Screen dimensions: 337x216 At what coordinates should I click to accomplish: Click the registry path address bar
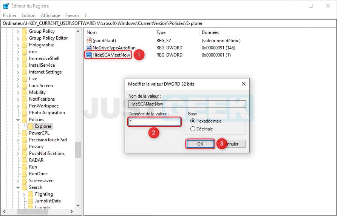click(168, 23)
